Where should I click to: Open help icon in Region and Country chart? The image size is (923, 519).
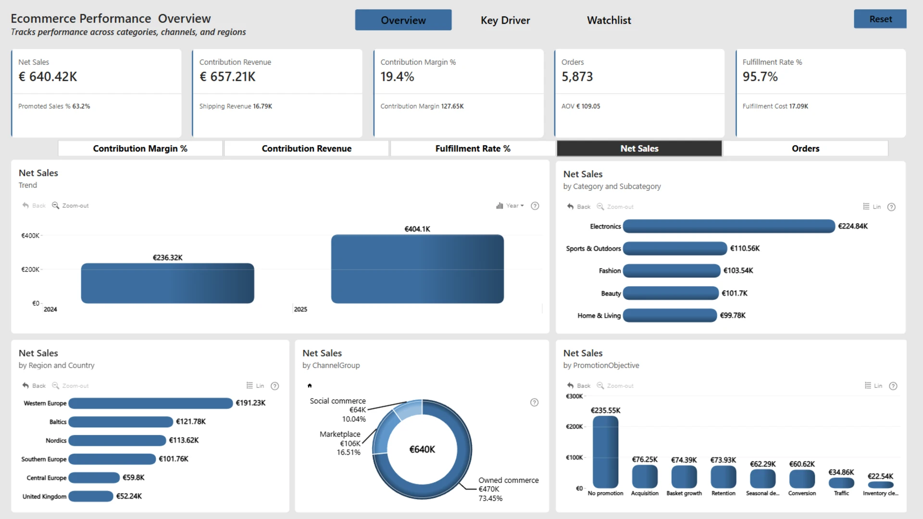pos(275,386)
